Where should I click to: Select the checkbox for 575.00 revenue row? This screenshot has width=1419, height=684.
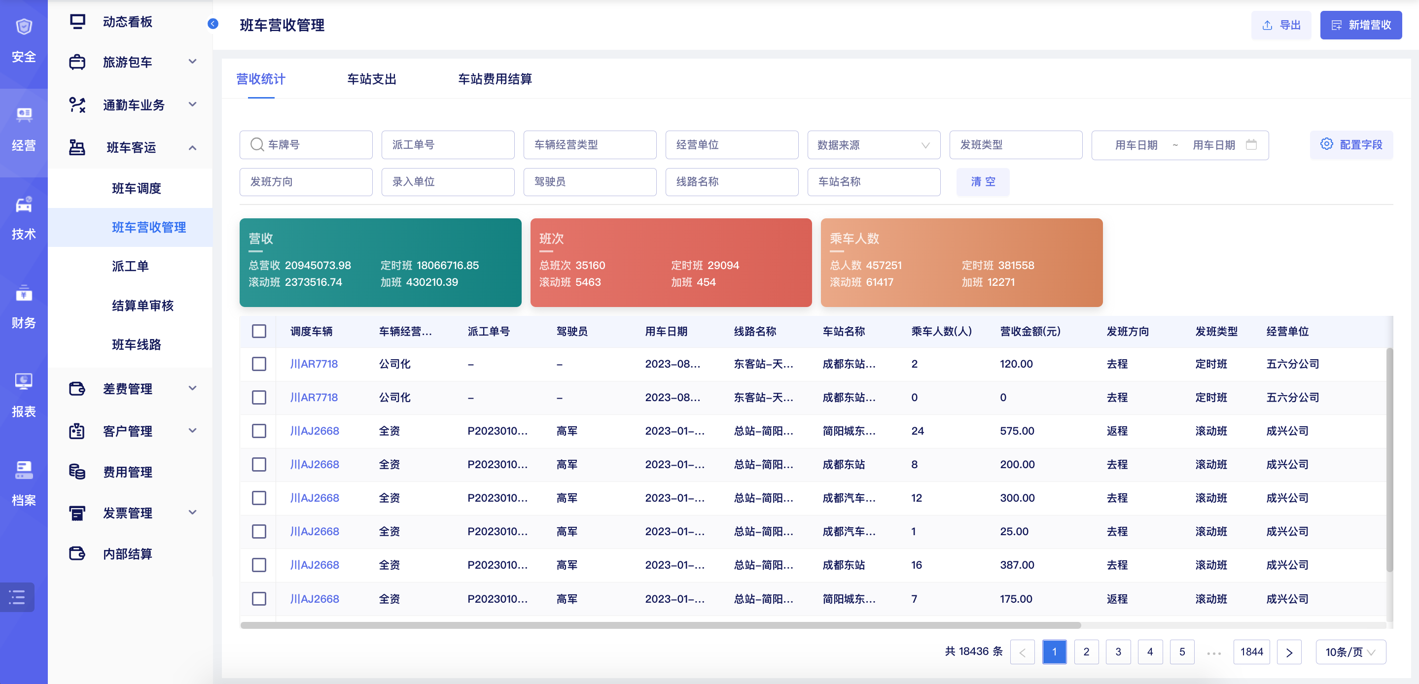point(259,431)
